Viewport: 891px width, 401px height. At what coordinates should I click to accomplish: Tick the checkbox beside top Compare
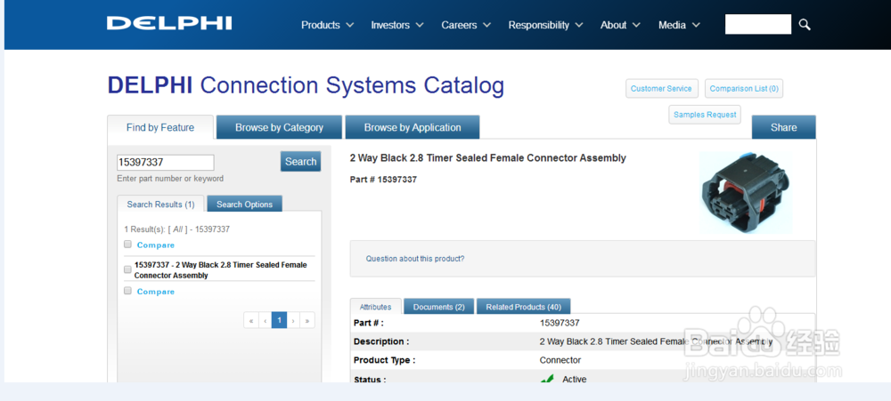(x=127, y=245)
